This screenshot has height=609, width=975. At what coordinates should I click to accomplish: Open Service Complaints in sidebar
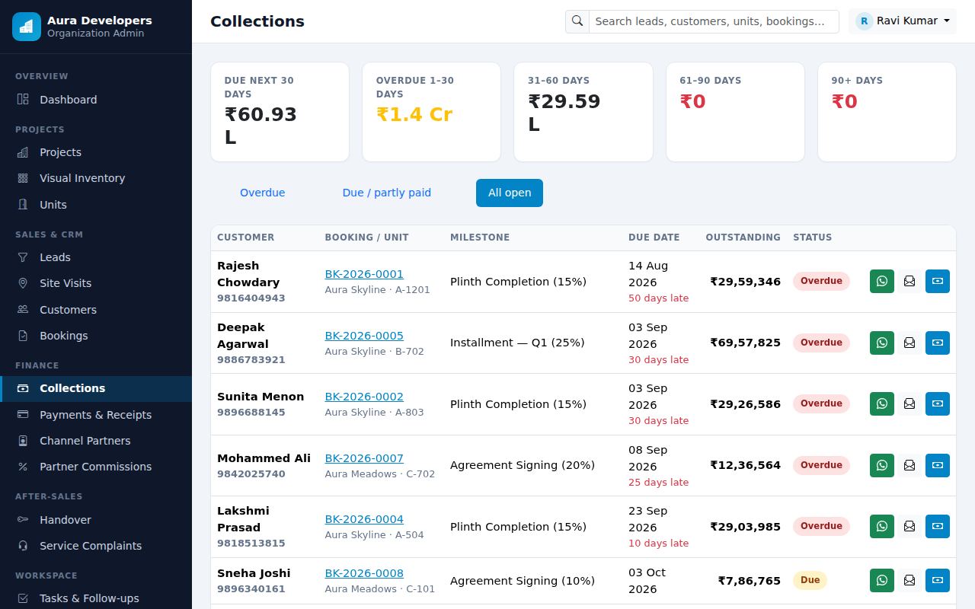(96, 546)
